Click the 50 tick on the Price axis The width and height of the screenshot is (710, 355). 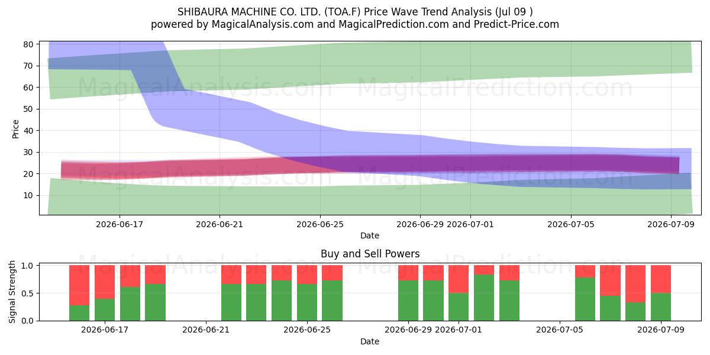pyautogui.click(x=28, y=109)
